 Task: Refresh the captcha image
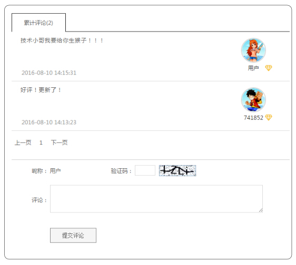pos(177,170)
